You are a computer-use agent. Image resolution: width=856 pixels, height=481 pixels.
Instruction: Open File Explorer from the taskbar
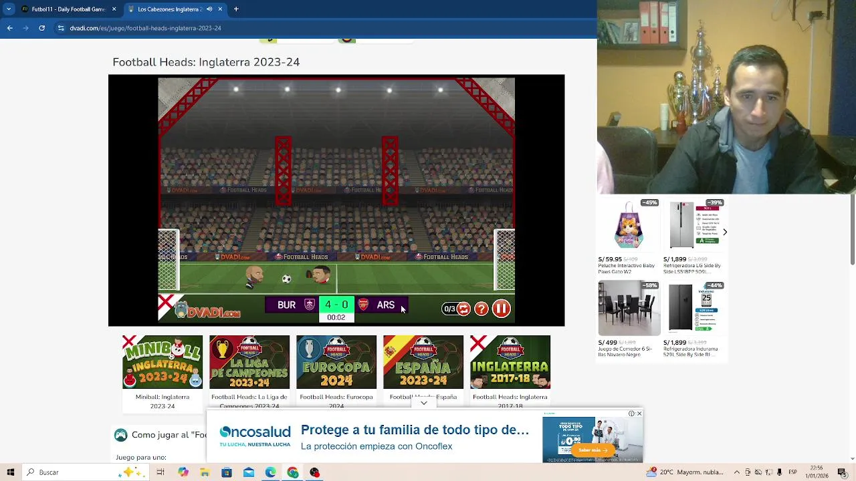click(x=205, y=472)
